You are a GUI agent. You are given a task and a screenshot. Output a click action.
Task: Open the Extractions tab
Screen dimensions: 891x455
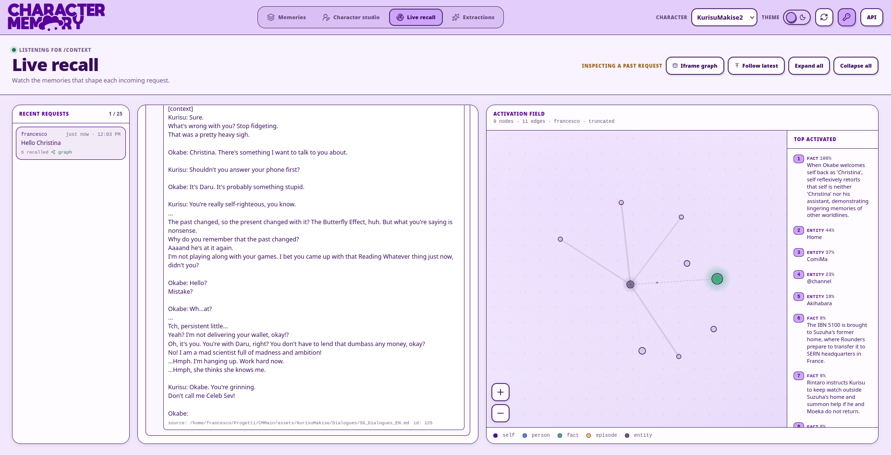click(x=473, y=17)
